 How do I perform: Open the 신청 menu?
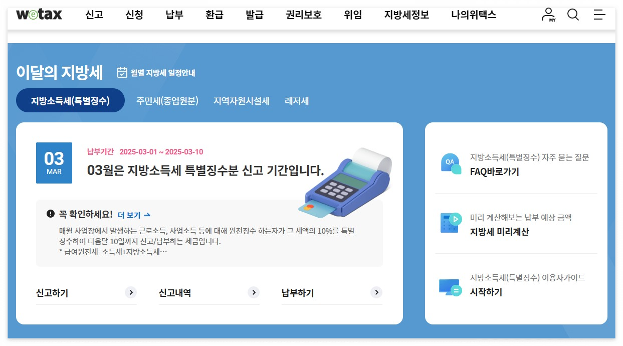tap(134, 15)
